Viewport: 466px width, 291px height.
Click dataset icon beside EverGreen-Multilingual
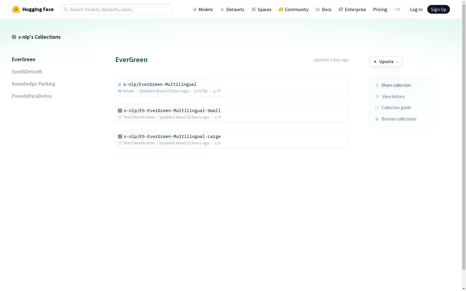120,84
